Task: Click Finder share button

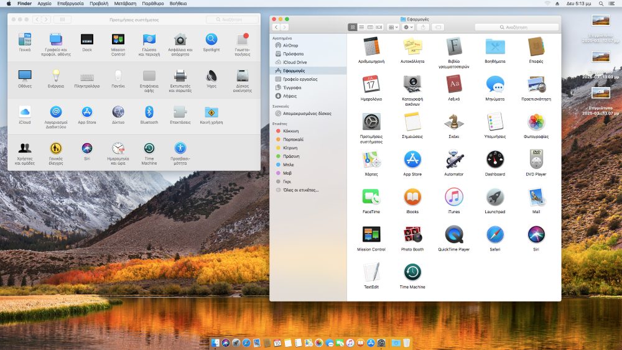Action: click(423, 27)
